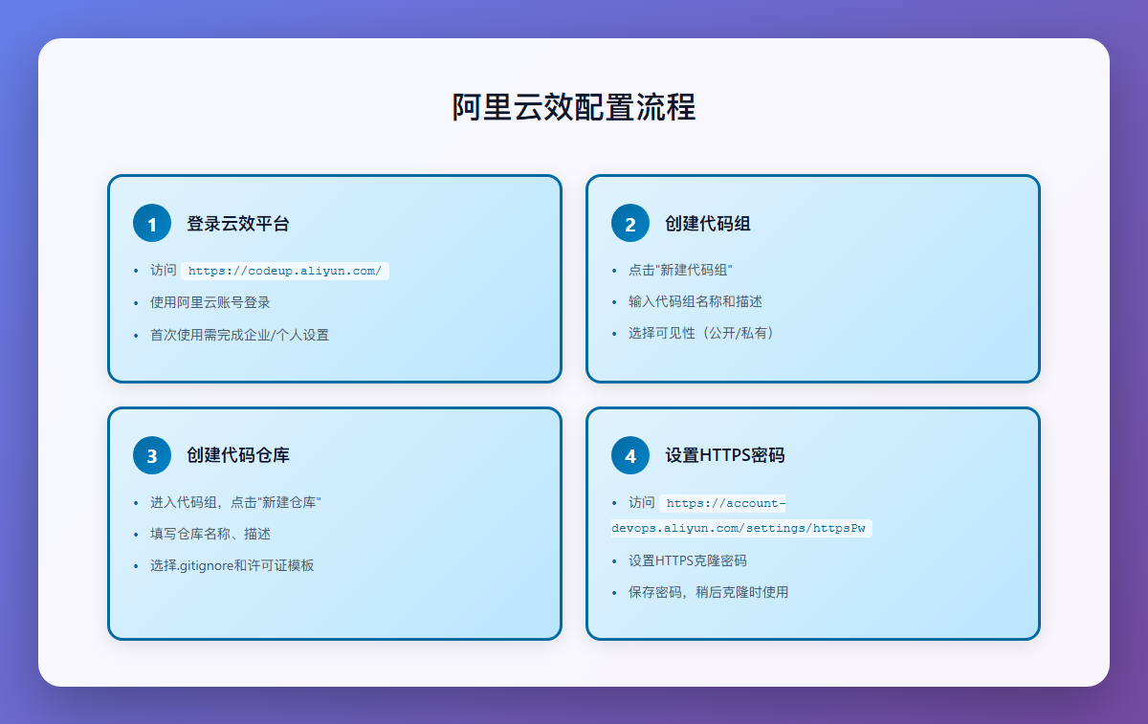Toggle the 首次使用需完成企业/个人设置 item
1148x724 pixels.
click(239, 334)
